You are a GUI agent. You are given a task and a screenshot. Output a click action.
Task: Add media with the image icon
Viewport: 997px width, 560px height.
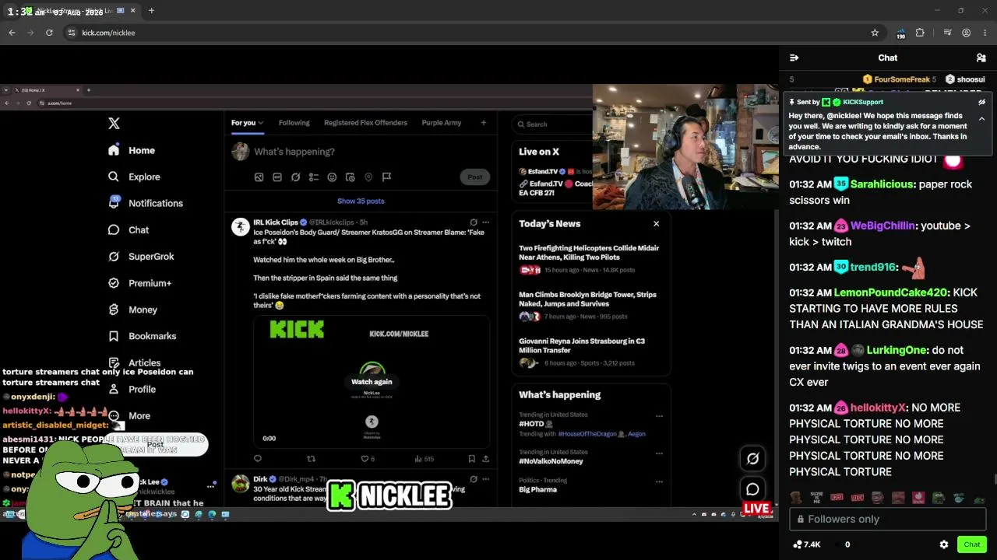click(x=259, y=177)
